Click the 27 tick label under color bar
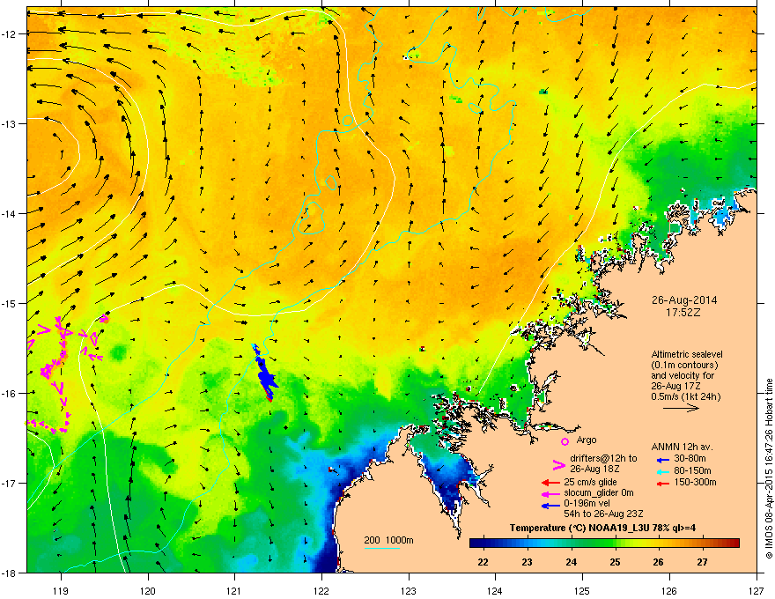 [703, 562]
